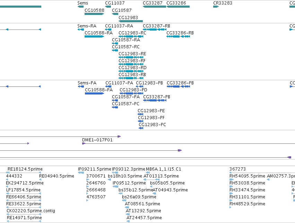
Task: Select the Sems gene label
Action: pyautogui.click(x=83, y=3)
